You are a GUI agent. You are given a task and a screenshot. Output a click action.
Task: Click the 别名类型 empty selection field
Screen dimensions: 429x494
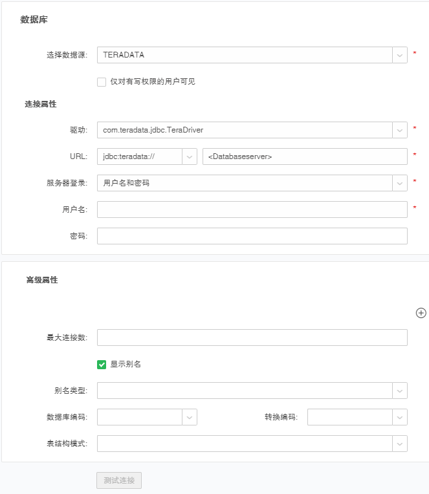[244, 391]
